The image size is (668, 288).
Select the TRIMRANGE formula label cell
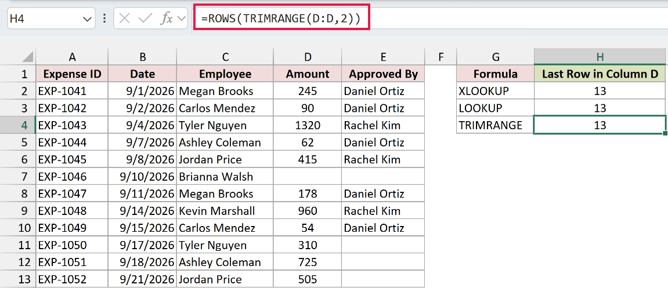point(495,125)
